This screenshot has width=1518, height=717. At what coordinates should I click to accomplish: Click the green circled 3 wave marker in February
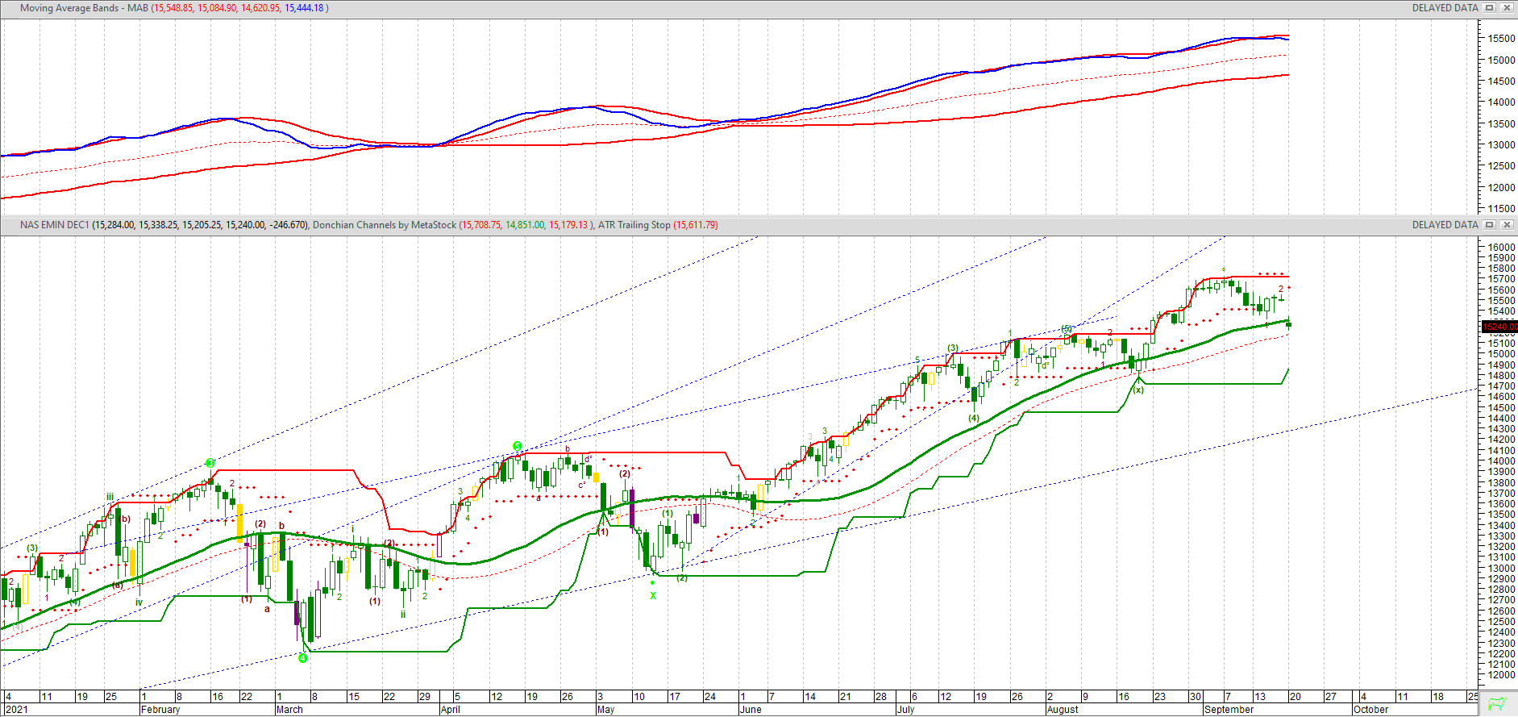210,463
